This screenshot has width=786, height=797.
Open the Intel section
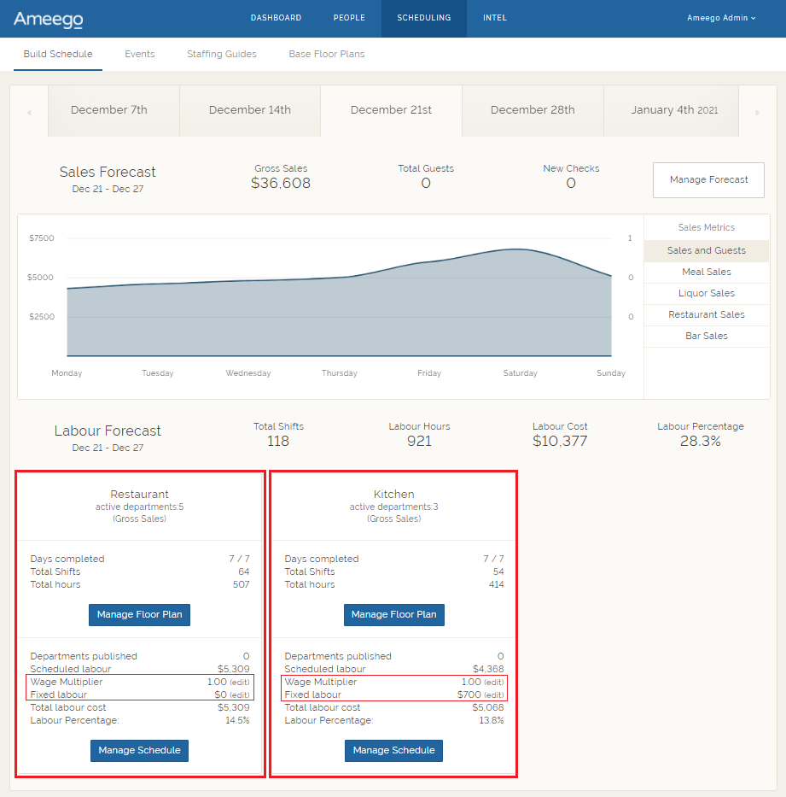(x=495, y=17)
